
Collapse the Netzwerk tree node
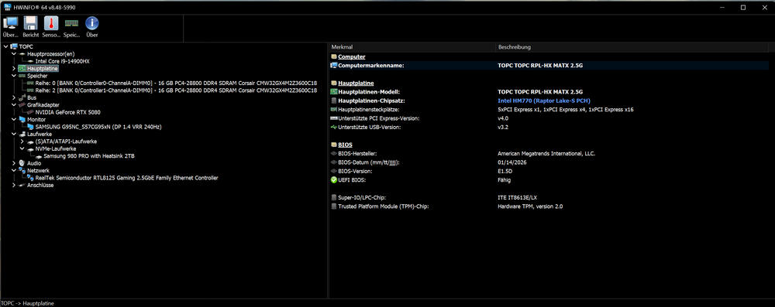pyautogui.click(x=14, y=170)
